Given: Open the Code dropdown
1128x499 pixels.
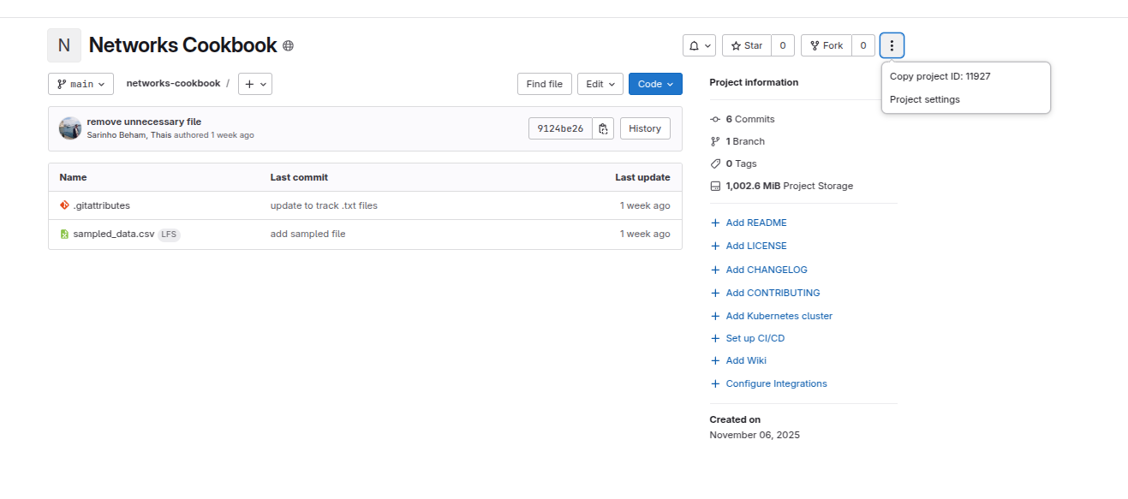Looking at the screenshot, I should tap(655, 84).
